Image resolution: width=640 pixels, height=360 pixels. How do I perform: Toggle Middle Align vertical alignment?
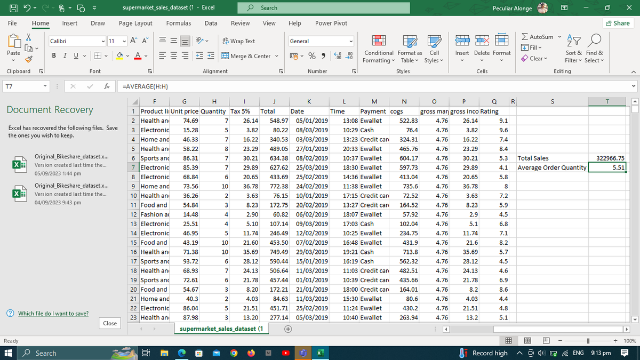coord(175,41)
